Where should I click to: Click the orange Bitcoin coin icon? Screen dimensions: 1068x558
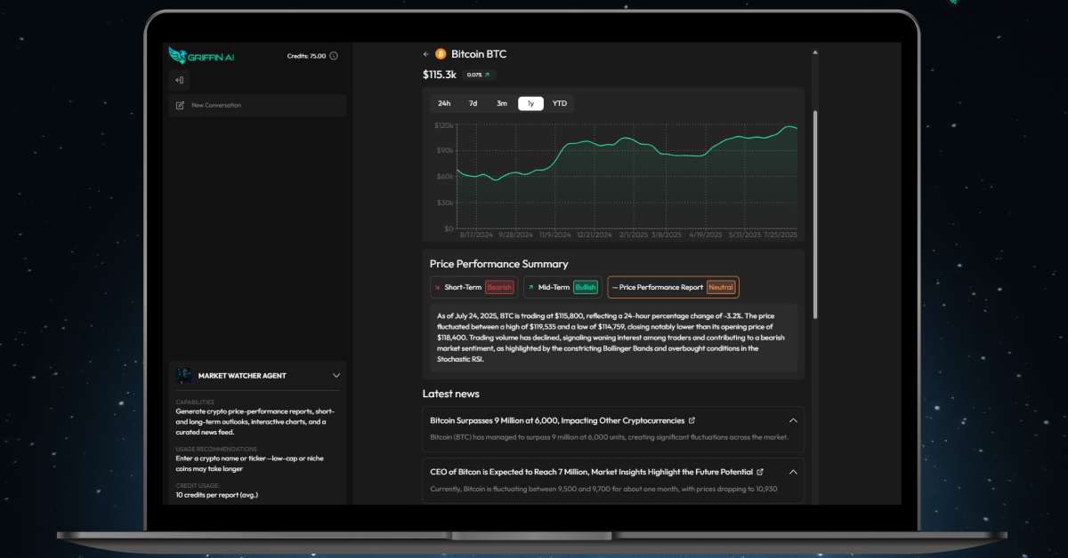tap(441, 54)
